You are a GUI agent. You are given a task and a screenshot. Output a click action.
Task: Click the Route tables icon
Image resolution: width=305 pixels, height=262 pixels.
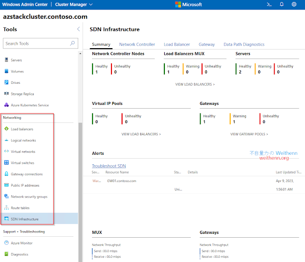tap(6, 208)
